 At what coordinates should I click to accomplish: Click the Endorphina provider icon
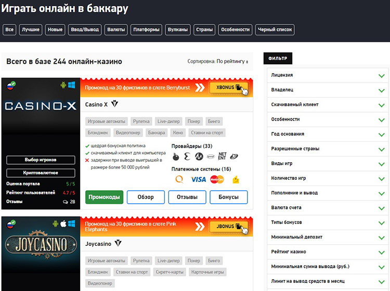(187, 156)
